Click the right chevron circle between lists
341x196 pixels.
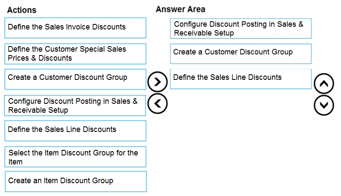pyautogui.click(x=157, y=82)
